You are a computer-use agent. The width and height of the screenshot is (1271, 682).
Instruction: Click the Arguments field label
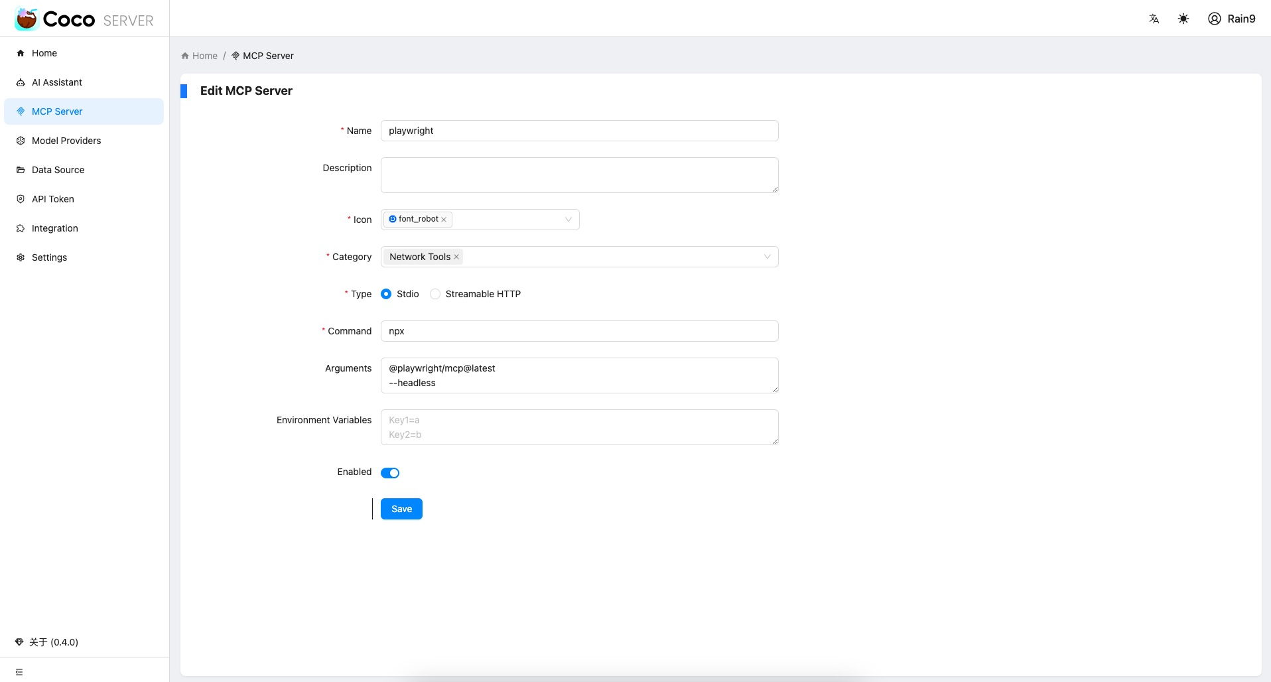coord(348,368)
